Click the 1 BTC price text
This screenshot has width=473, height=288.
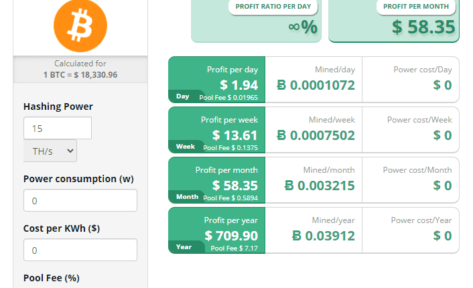(80, 74)
